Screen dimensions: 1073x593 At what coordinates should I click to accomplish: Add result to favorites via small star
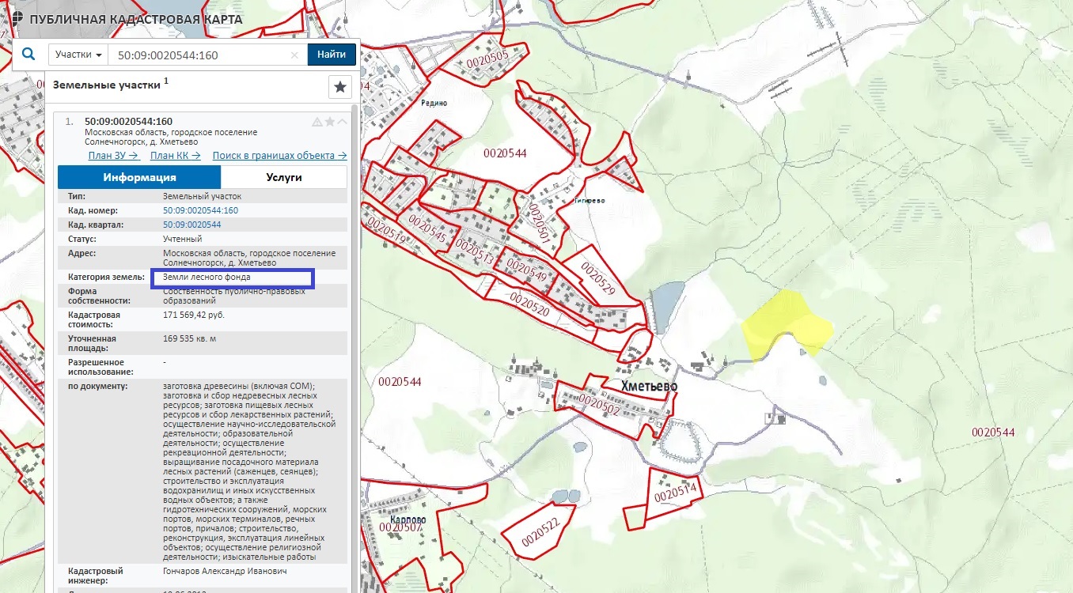[x=330, y=122]
